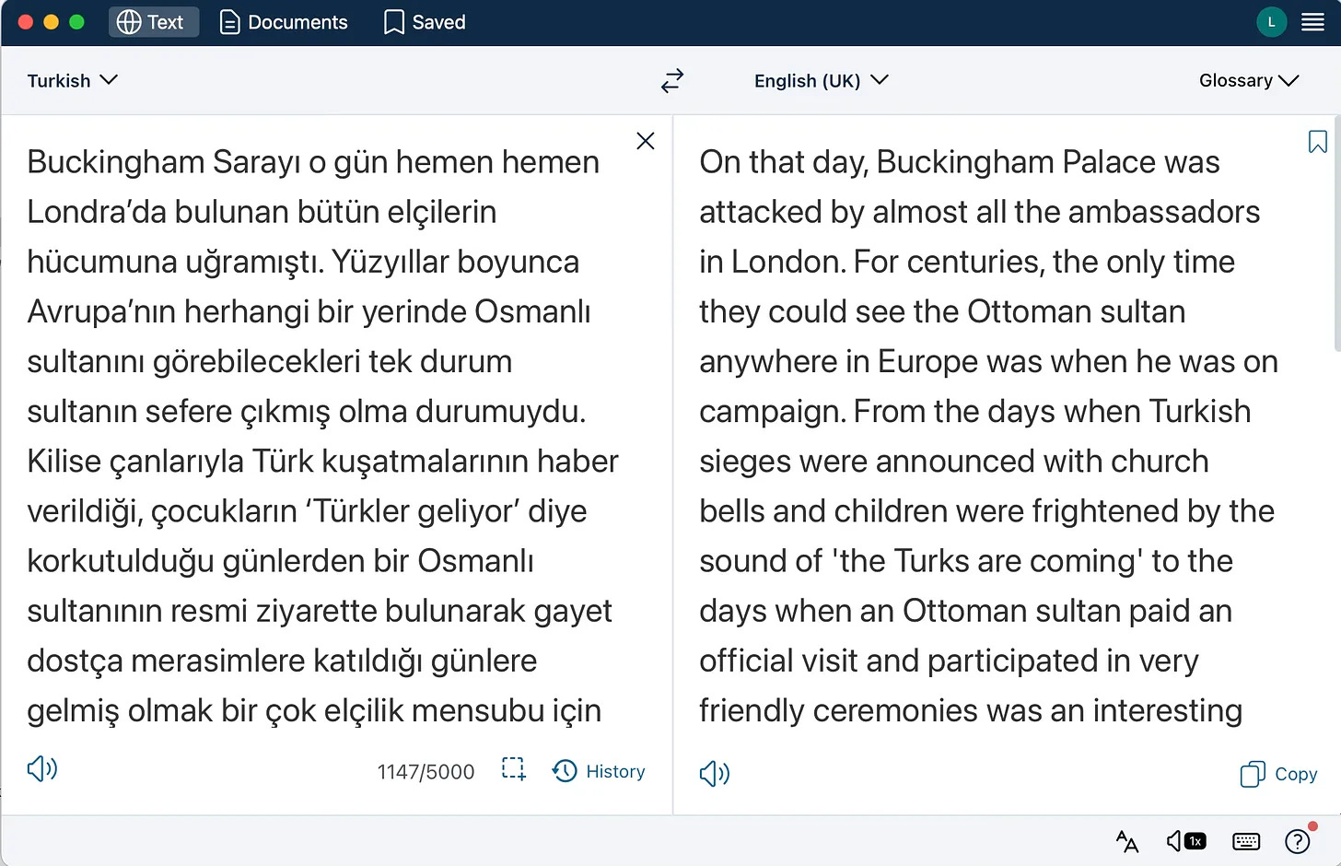This screenshot has width=1341, height=866.
Task: Open the Turkish source language dropdown
Action: (x=73, y=80)
